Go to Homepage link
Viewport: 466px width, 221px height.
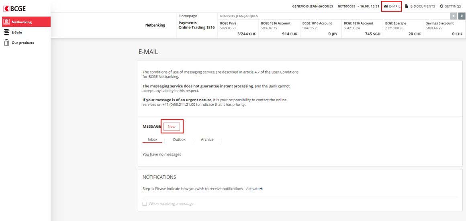[x=188, y=16]
